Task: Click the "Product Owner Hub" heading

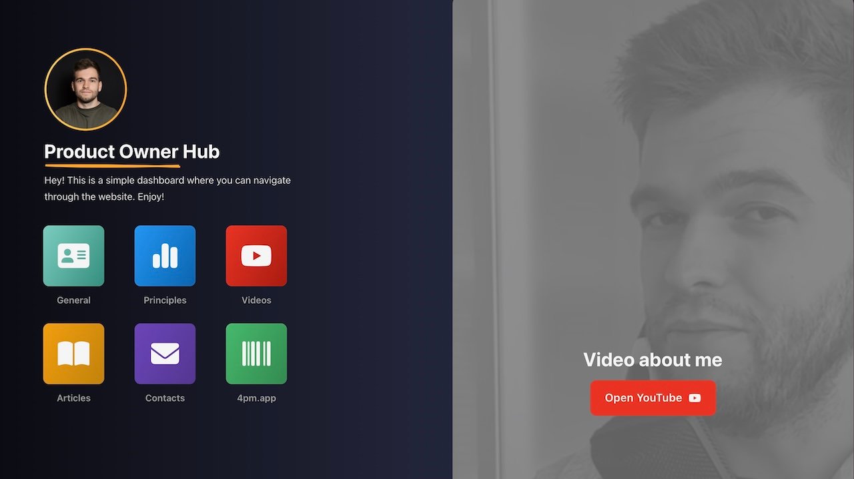Action: 131,152
